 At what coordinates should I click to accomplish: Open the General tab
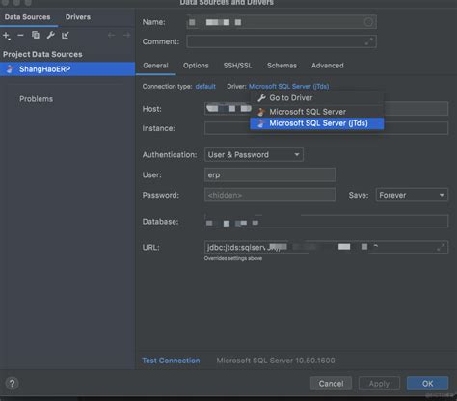tap(155, 66)
